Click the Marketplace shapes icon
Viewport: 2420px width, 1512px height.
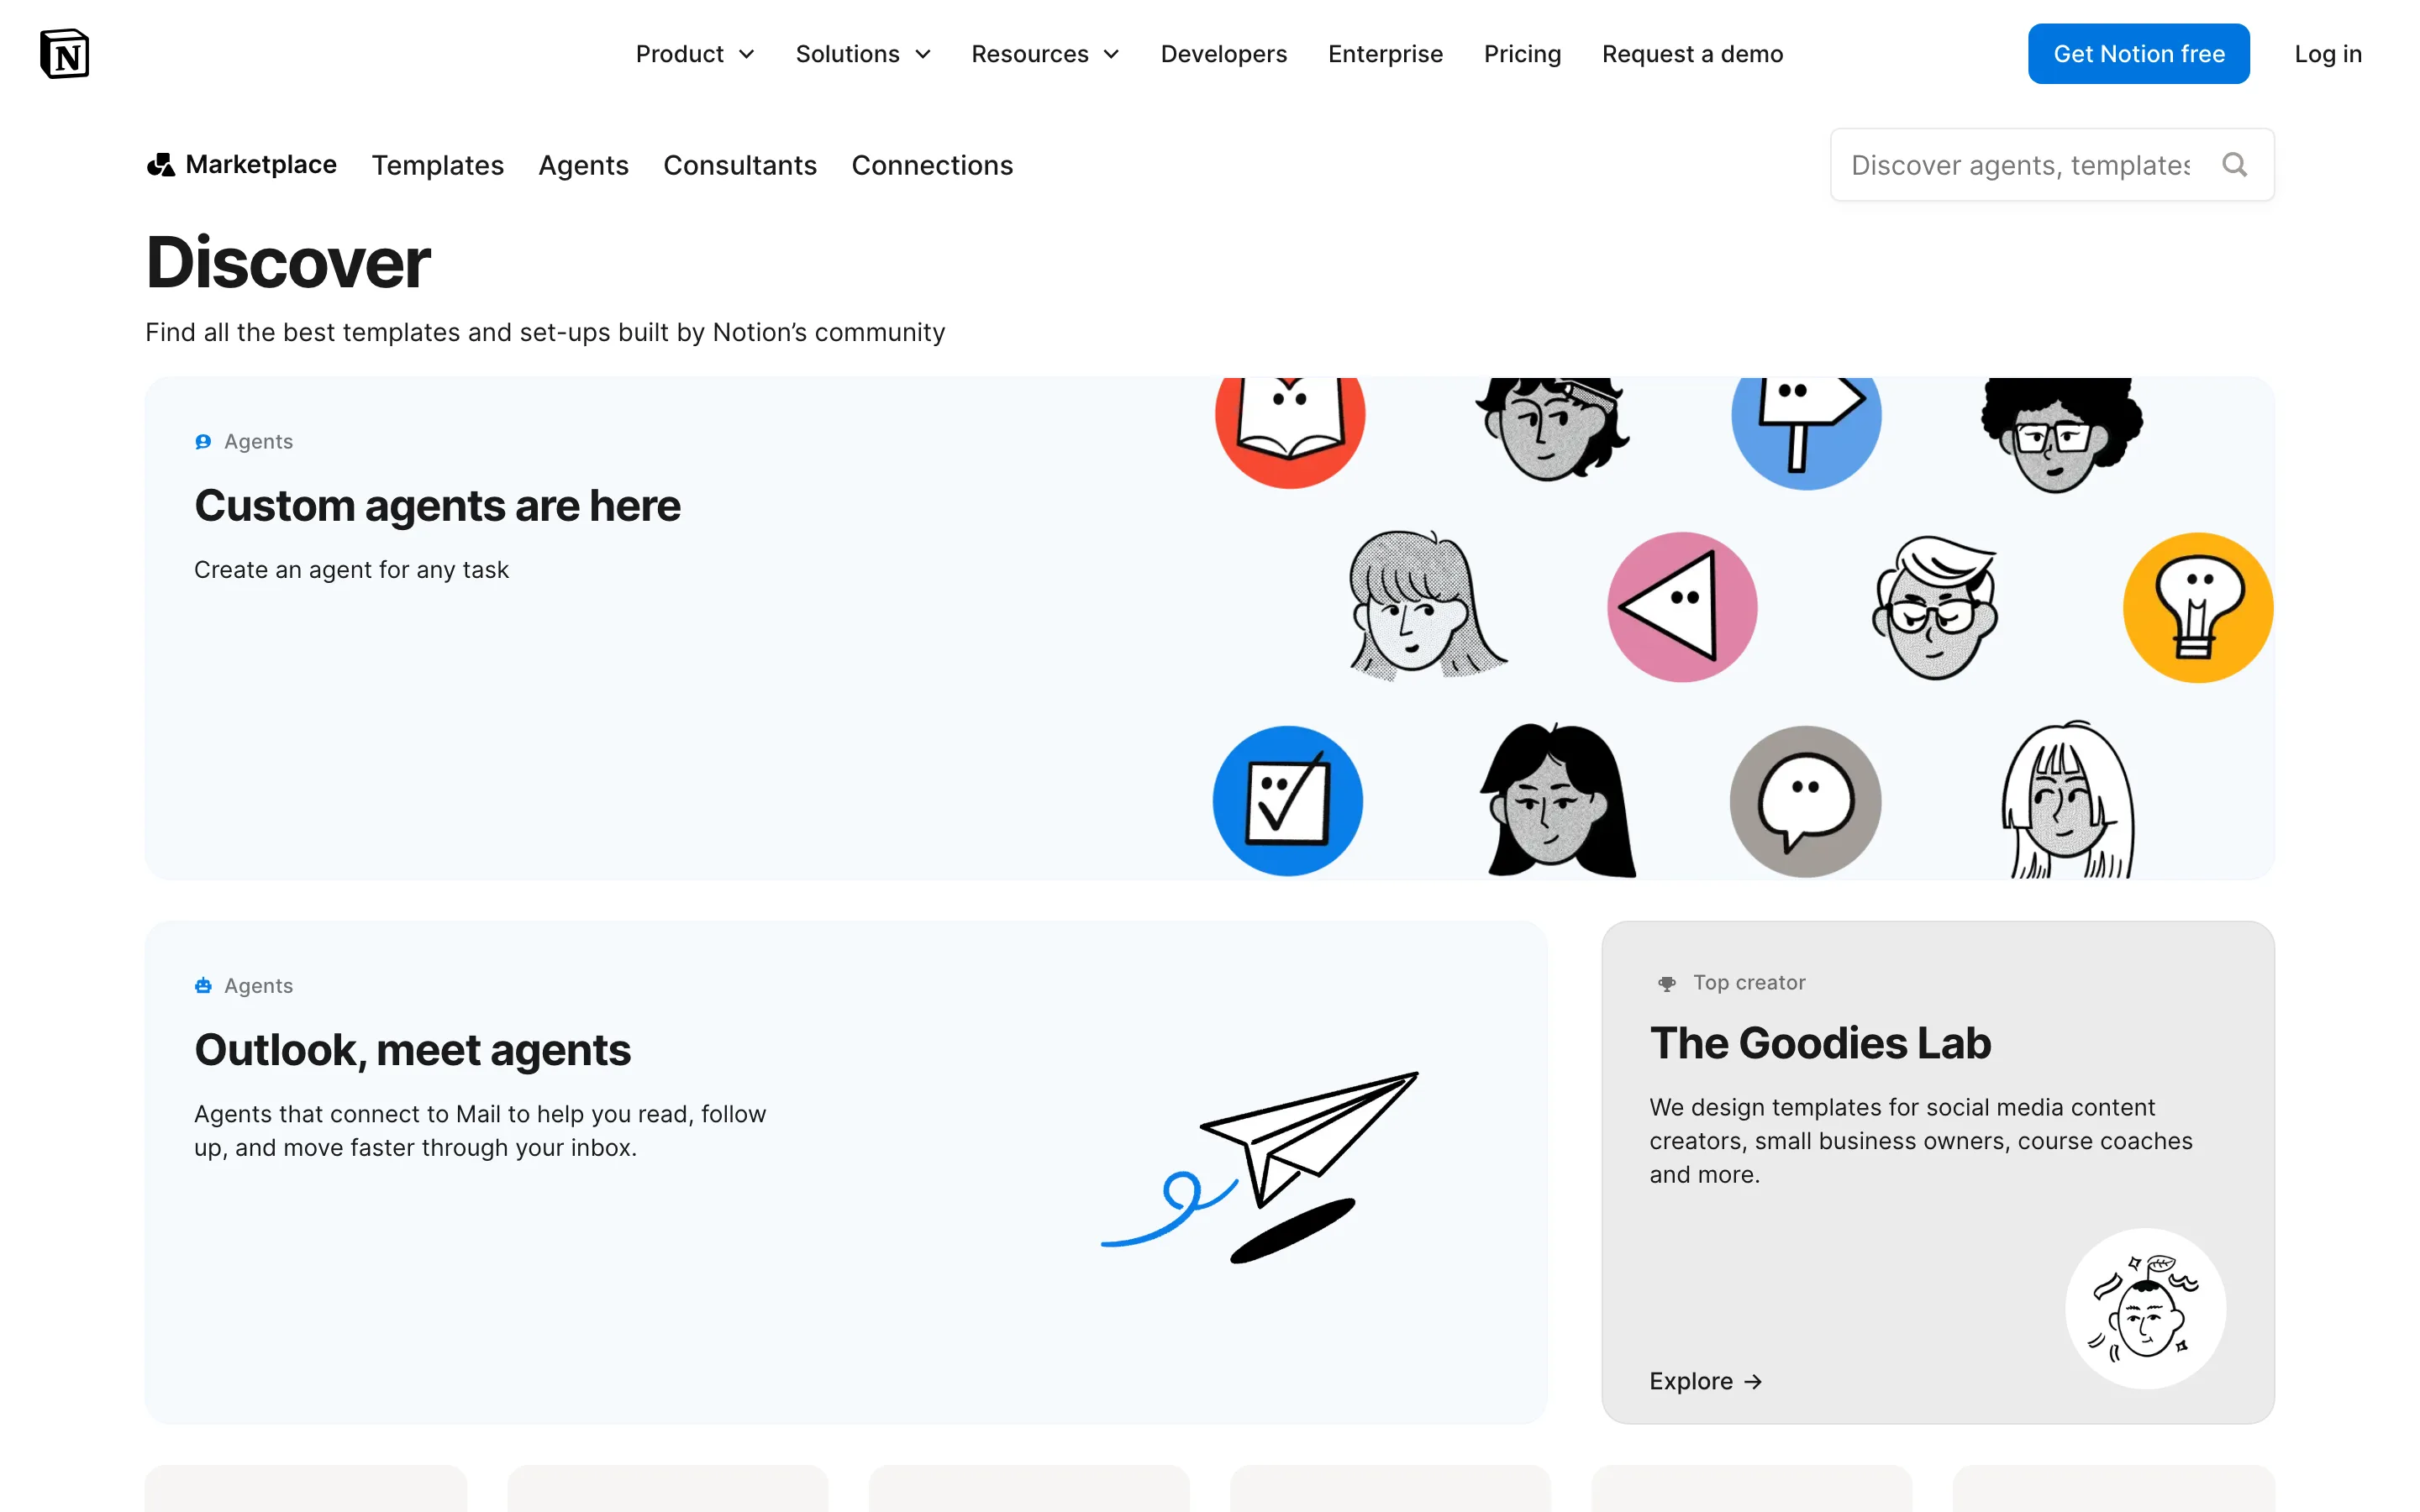pyautogui.click(x=160, y=164)
